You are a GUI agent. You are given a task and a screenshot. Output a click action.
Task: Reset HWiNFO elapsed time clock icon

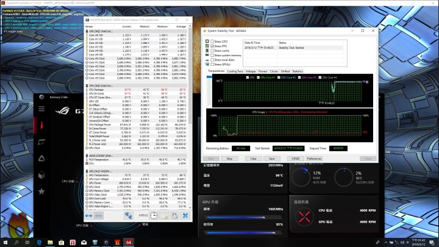[x=154, y=216]
